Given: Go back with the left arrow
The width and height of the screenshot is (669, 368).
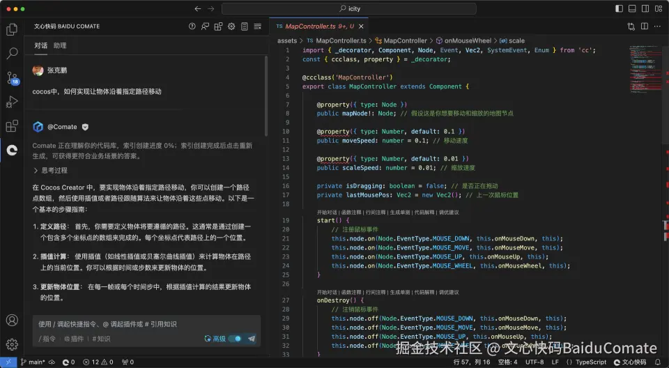Looking at the screenshot, I should click(197, 8).
